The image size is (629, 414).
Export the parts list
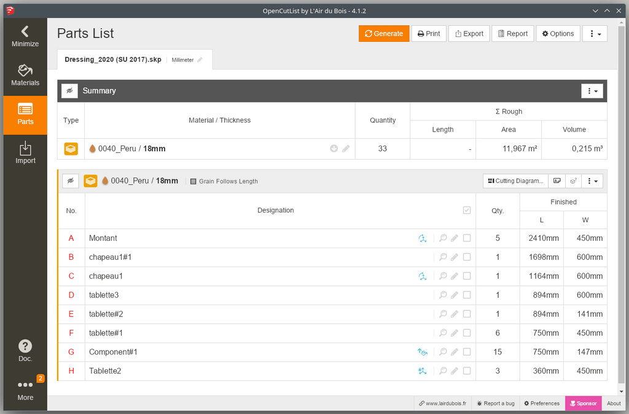469,34
